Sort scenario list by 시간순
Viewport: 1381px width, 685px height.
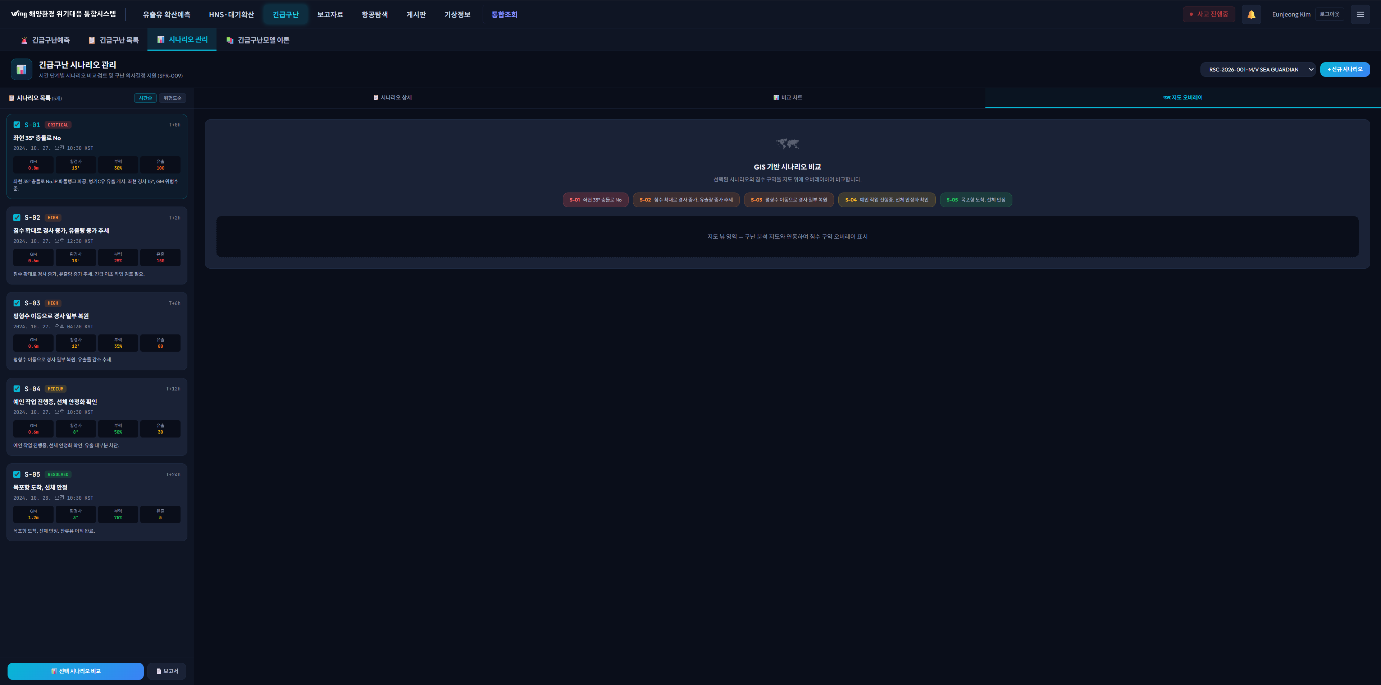coord(145,98)
